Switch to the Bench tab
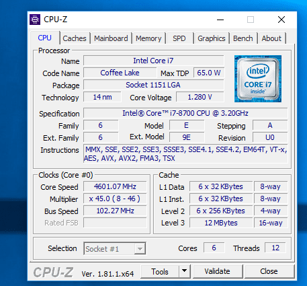The height and width of the screenshot is (286, 307). pos(243,38)
